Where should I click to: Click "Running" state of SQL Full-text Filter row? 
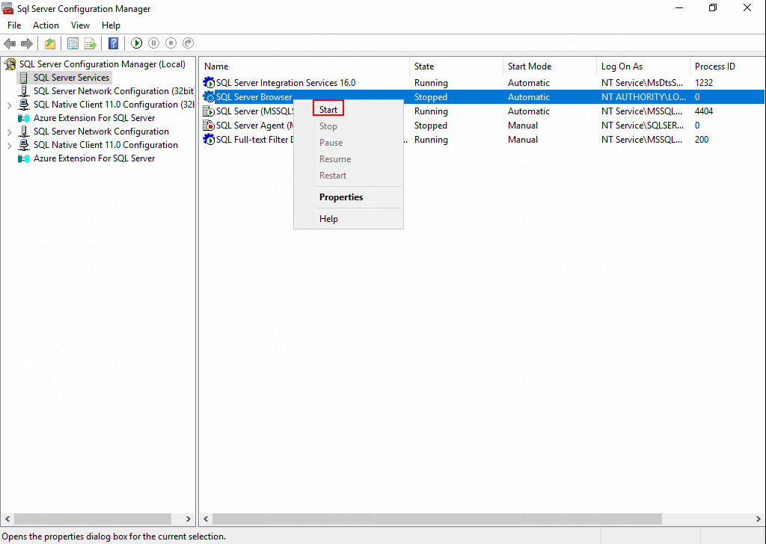[431, 140]
